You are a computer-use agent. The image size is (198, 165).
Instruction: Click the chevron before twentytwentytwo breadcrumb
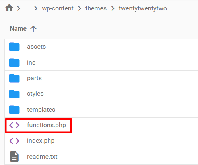tap(113, 8)
